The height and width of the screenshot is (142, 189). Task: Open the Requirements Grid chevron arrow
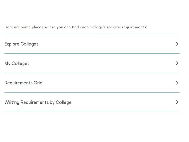pyautogui.click(x=177, y=83)
